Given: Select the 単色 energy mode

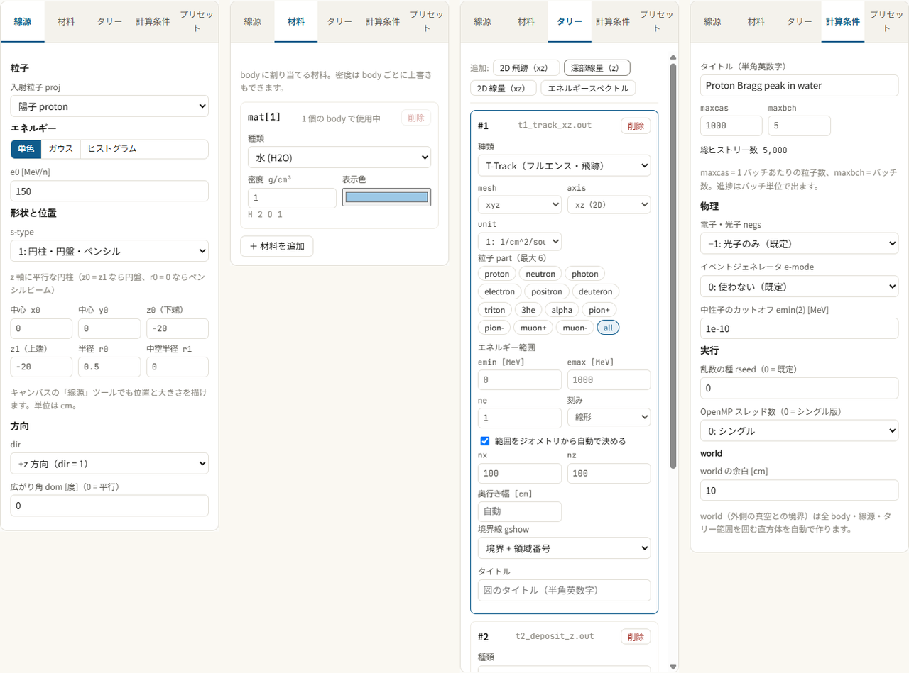Looking at the screenshot, I should pos(26,149).
